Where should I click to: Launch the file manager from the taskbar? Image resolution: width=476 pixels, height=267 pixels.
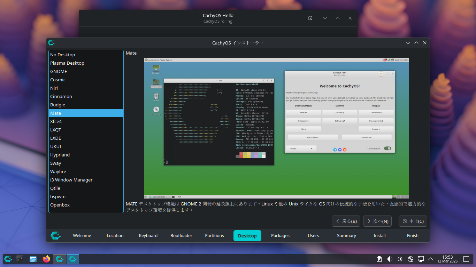[x=33, y=259]
